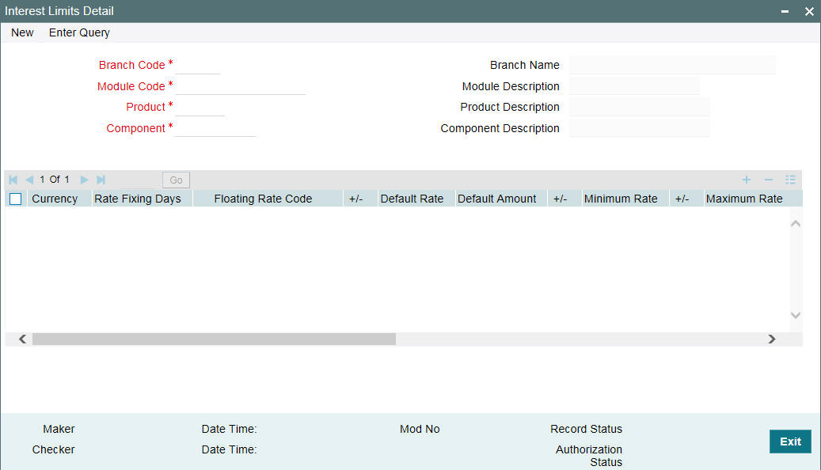
Task: Click the Mod No label
Action: tap(420, 429)
